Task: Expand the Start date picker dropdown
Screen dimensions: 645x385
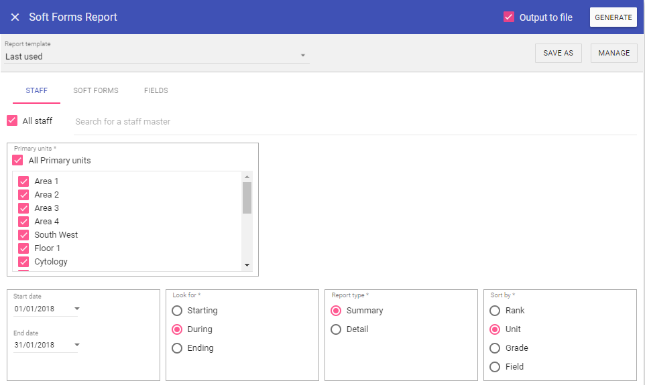Action: (76, 309)
